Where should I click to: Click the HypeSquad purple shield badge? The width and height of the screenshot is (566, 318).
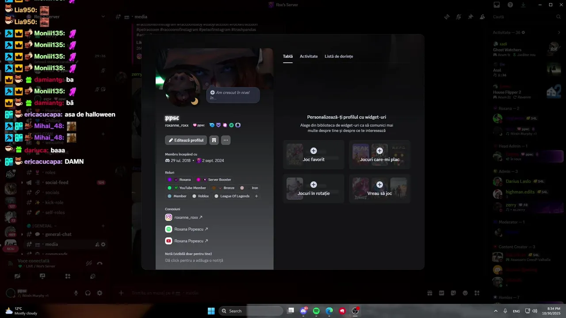[218, 125]
